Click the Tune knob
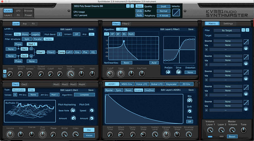 tap(244, 130)
